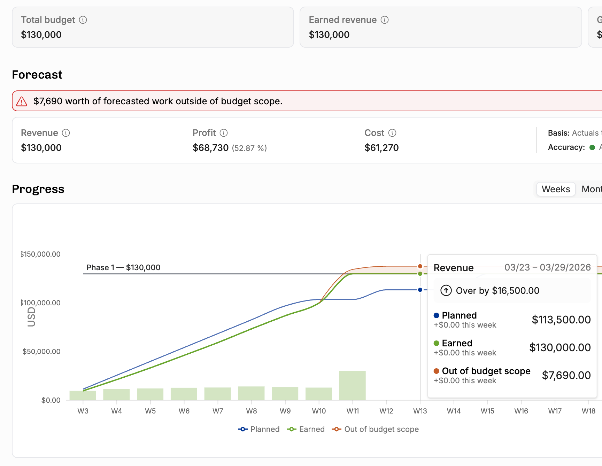Click the Cost info icon

(392, 133)
